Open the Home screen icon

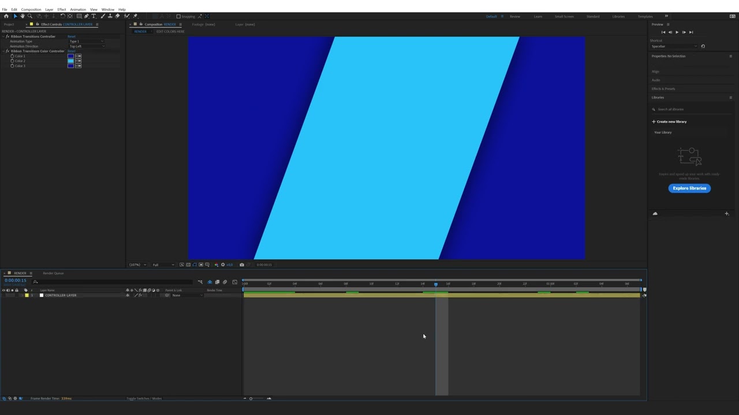pyautogui.click(x=6, y=16)
